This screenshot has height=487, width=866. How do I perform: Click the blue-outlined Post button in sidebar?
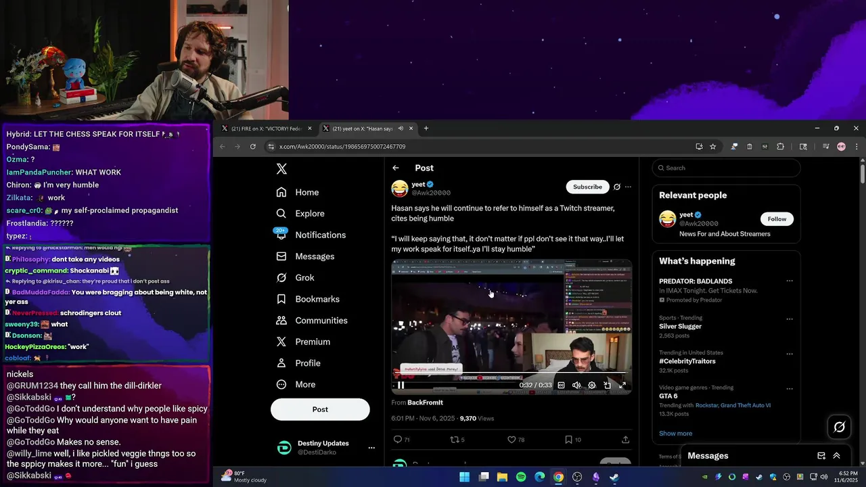(320, 409)
